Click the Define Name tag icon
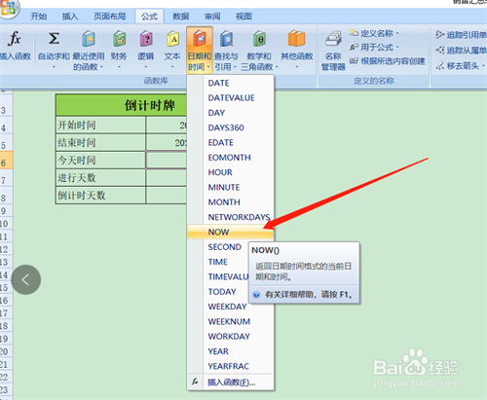The width and height of the screenshot is (487, 400). click(354, 33)
